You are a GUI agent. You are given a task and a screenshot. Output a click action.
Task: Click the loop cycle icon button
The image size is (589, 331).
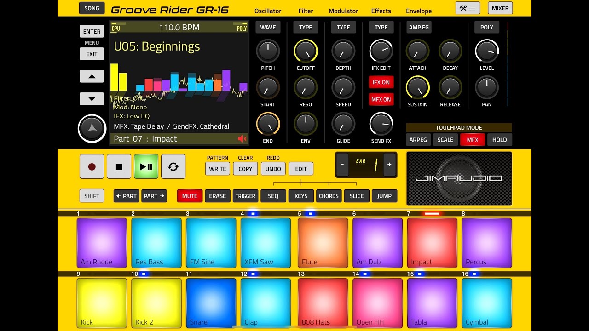pyautogui.click(x=173, y=166)
